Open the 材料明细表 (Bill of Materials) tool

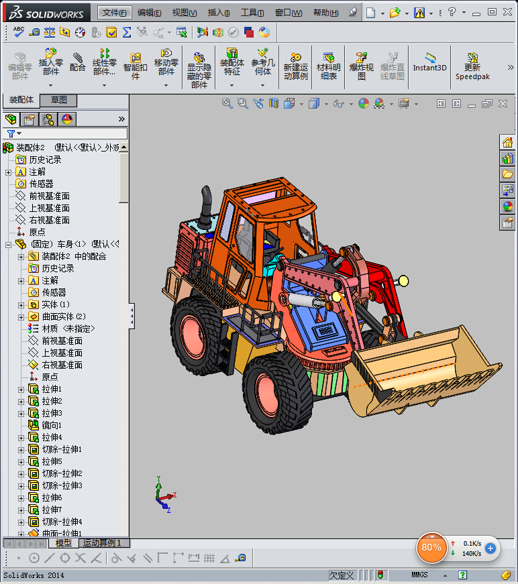[x=328, y=66]
